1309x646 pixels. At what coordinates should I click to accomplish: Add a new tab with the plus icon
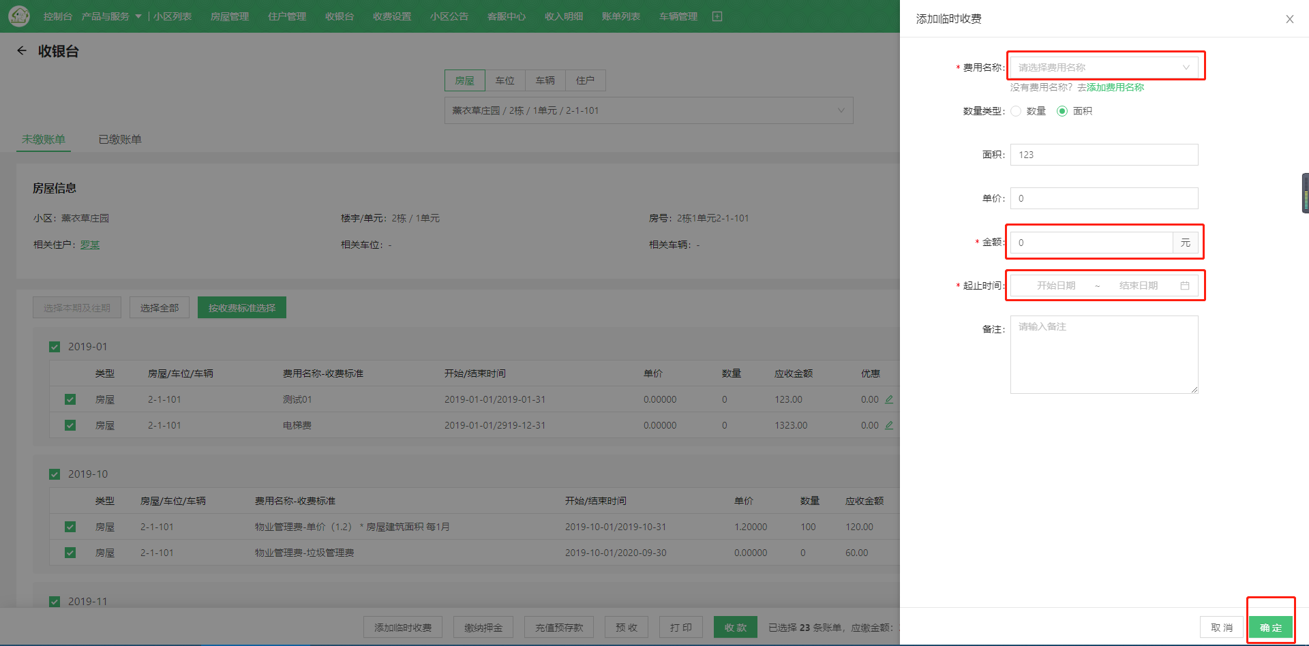(x=717, y=16)
